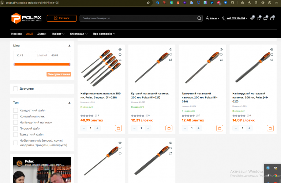The image size is (281, 183).
Task: Open the shopping cart icon in header
Action: (272, 18)
